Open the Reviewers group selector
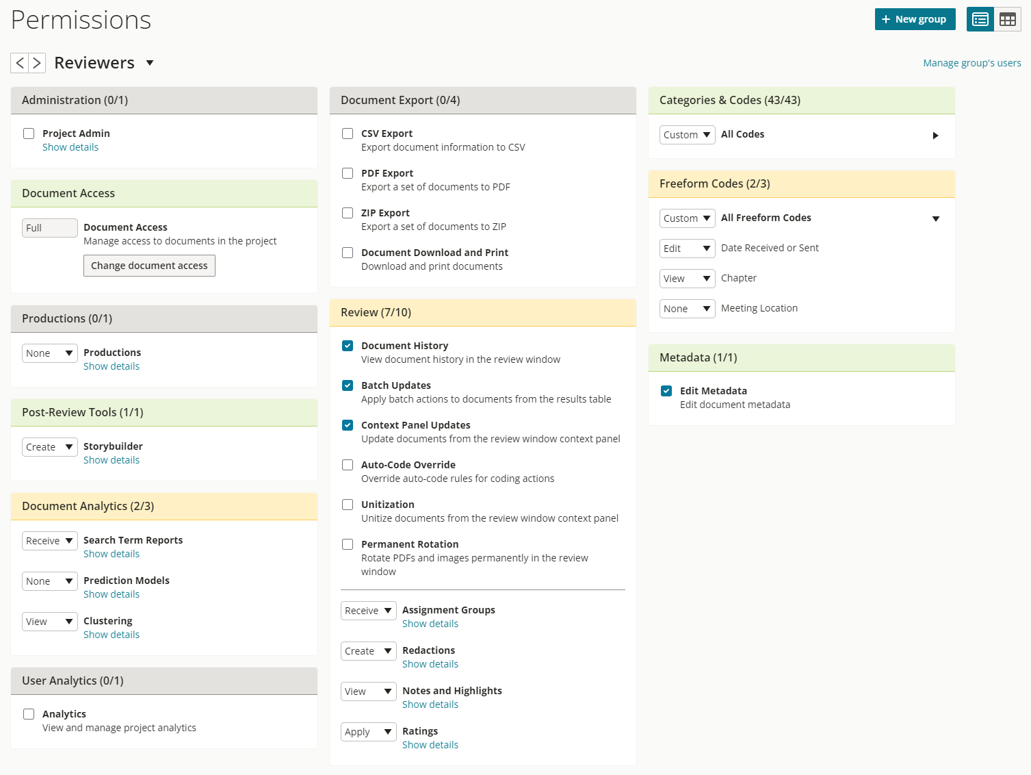 pyautogui.click(x=150, y=62)
